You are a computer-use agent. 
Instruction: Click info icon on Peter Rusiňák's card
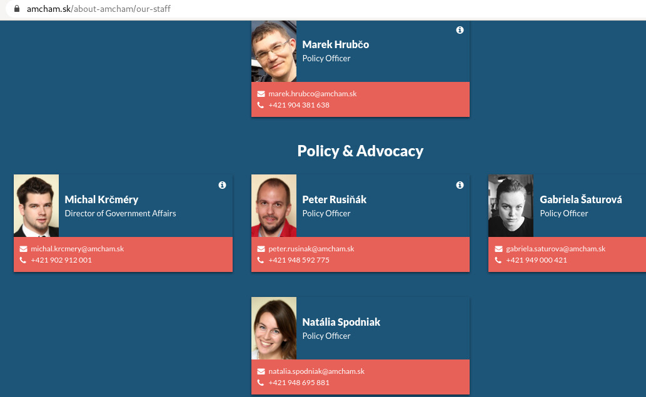click(x=460, y=185)
